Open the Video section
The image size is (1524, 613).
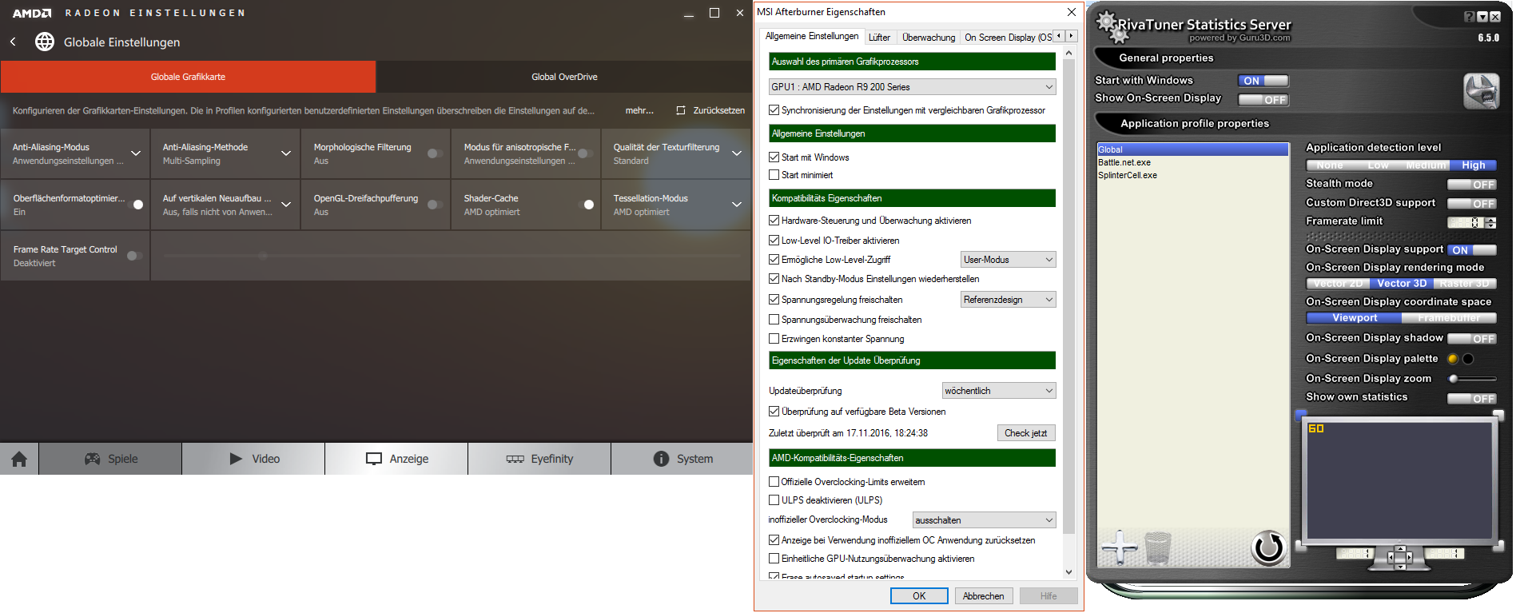pos(253,459)
